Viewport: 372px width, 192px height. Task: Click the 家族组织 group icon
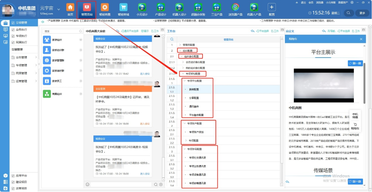[x=47, y=40]
